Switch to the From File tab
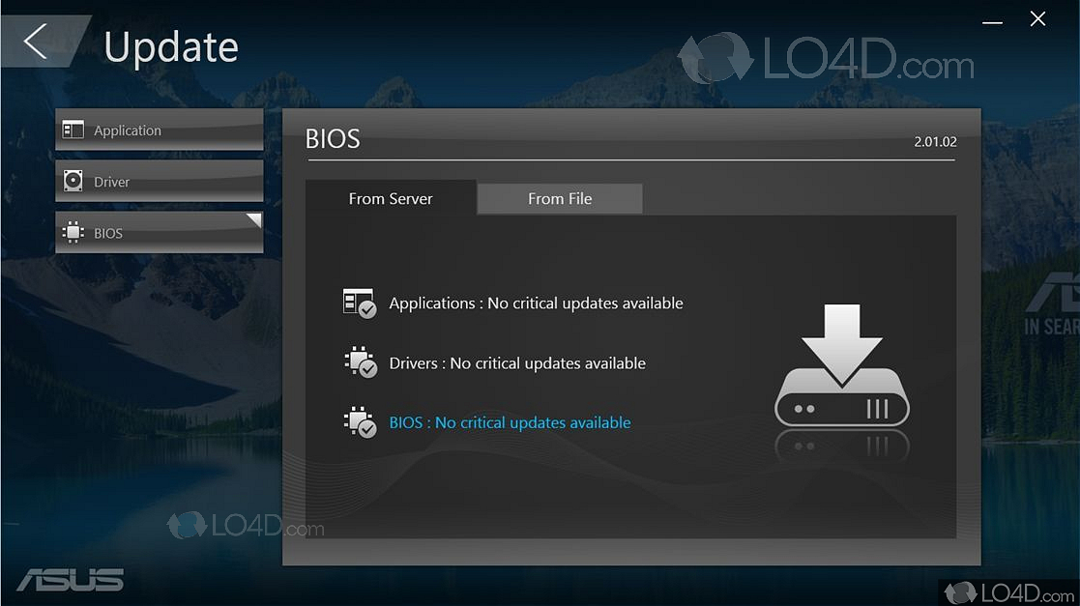The height and width of the screenshot is (606, 1080). [x=559, y=198]
